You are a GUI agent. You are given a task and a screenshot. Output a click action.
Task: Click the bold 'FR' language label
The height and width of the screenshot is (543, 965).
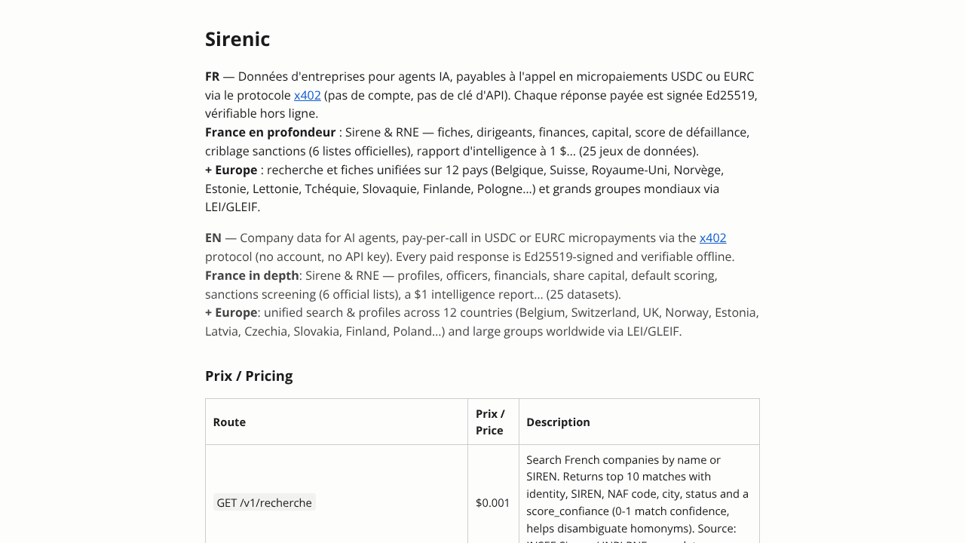tap(213, 76)
